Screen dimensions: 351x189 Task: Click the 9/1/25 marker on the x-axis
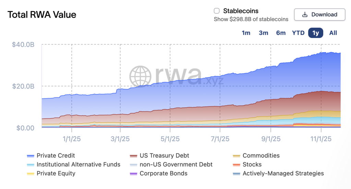271,139
